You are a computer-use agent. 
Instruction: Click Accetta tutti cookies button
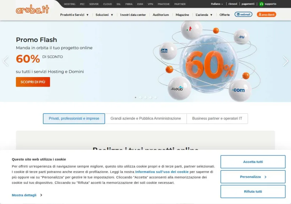click(x=253, y=162)
